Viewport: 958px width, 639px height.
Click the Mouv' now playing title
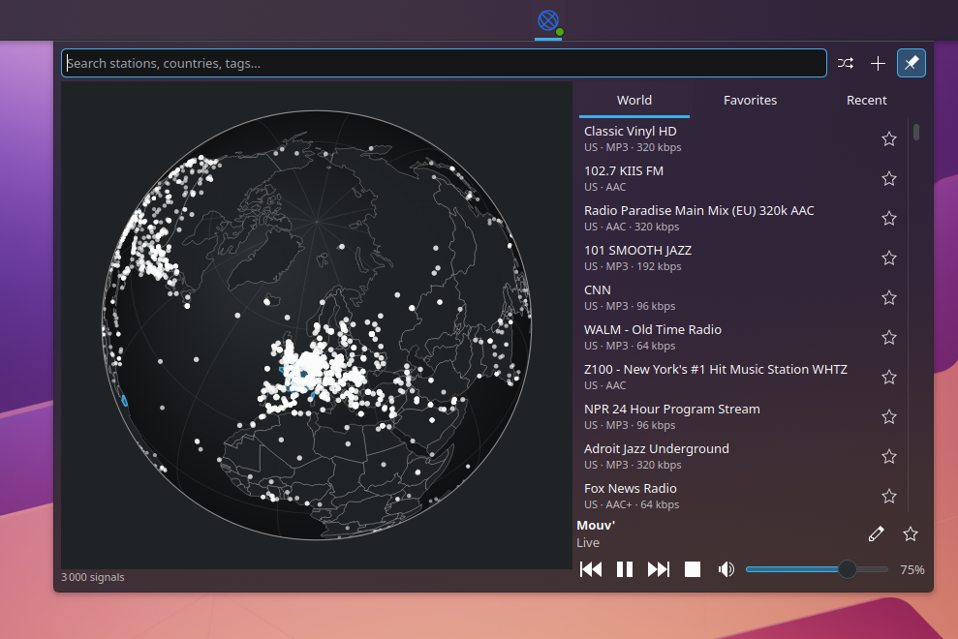(x=596, y=526)
